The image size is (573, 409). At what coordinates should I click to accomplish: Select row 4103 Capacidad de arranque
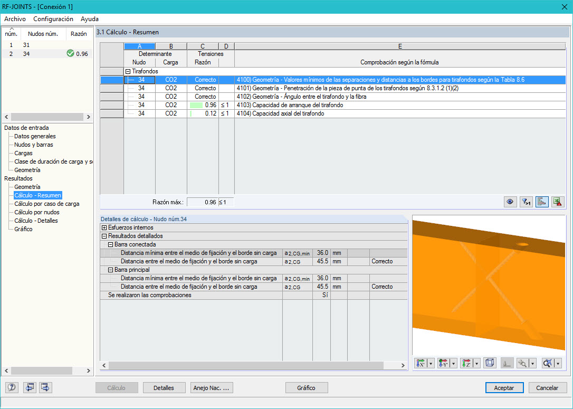332,105
